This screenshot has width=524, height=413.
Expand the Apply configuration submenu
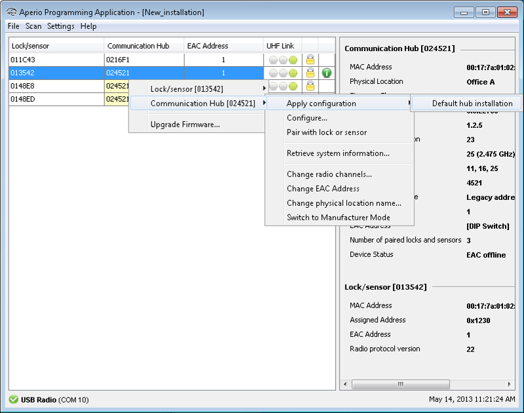[339, 104]
